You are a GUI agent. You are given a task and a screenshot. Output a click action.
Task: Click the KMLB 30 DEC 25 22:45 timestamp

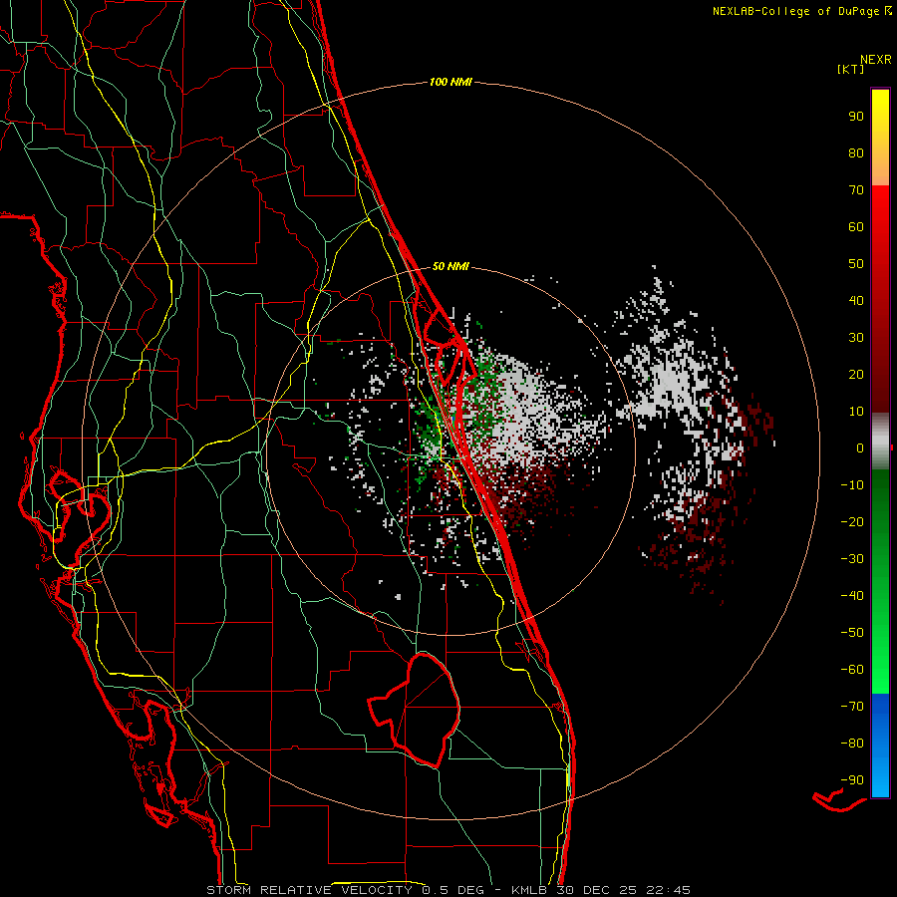click(x=601, y=890)
